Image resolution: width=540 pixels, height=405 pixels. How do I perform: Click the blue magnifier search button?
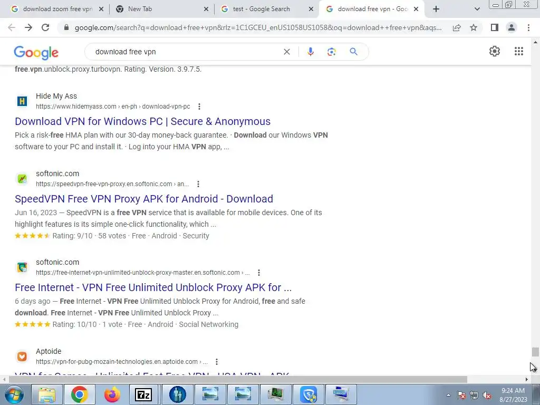pos(353,52)
